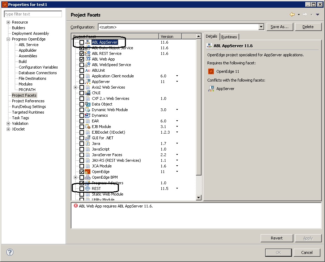Uncheck the ABL REST Service checkbox
325x262 pixels.
[x=82, y=53]
